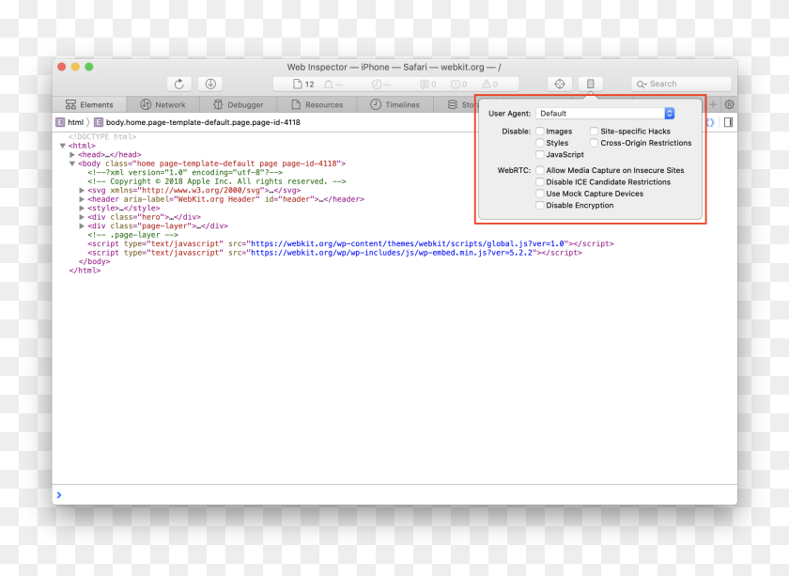Screen dimensions: 789x576
Task: Tick the JavaScript disable checkbox
Action: tap(540, 155)
